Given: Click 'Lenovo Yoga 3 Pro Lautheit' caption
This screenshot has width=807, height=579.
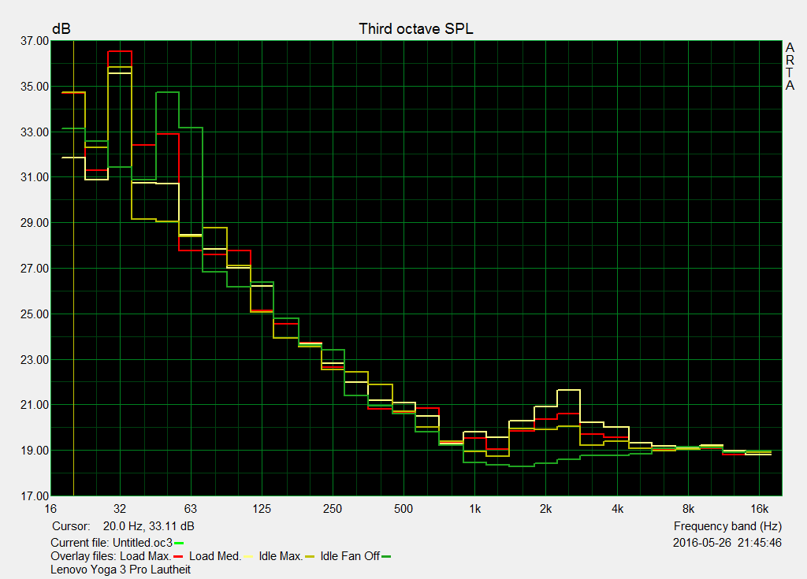Looking at the screenshot, I should pos(121,570).
